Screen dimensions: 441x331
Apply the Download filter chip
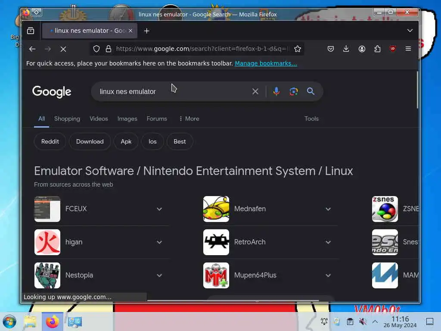90,141
